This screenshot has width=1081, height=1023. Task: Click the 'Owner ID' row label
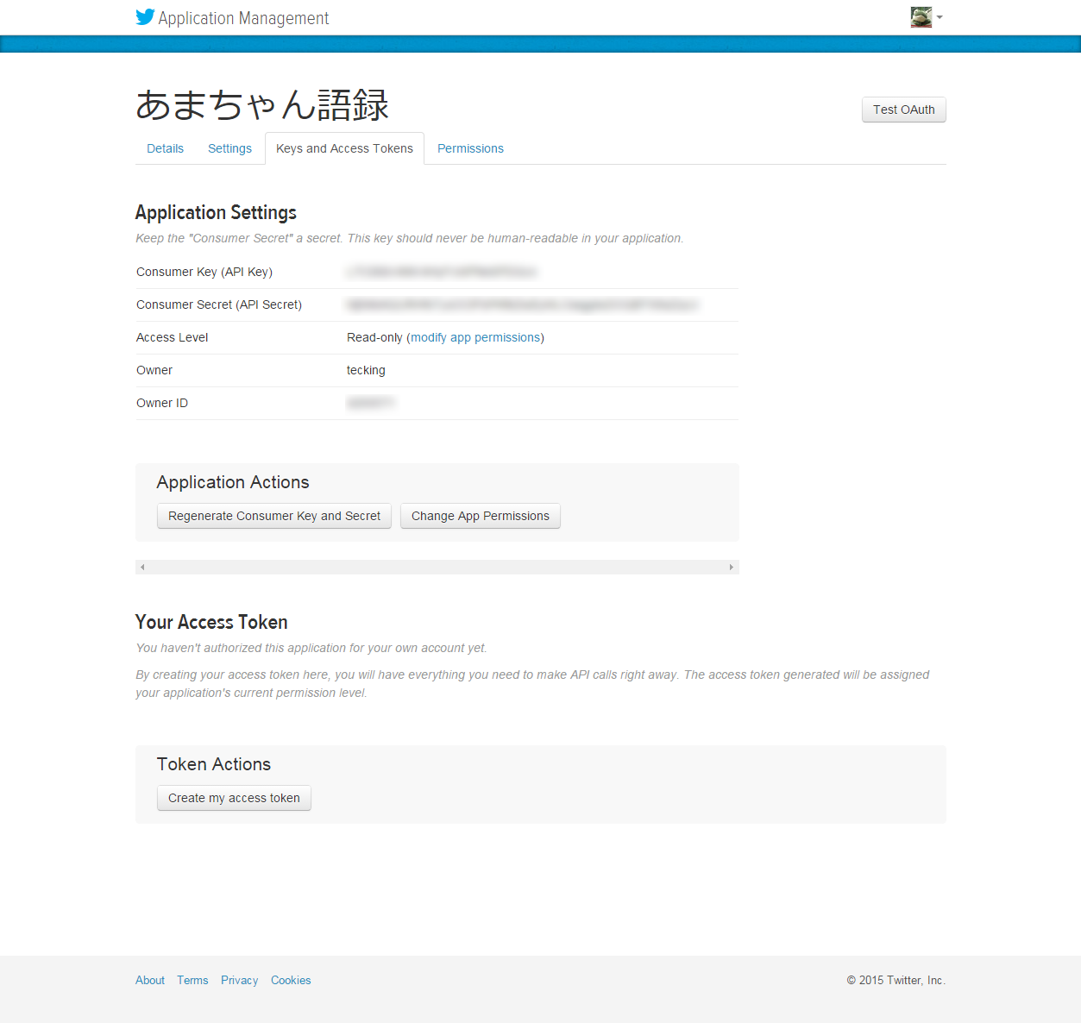[162, 403]
